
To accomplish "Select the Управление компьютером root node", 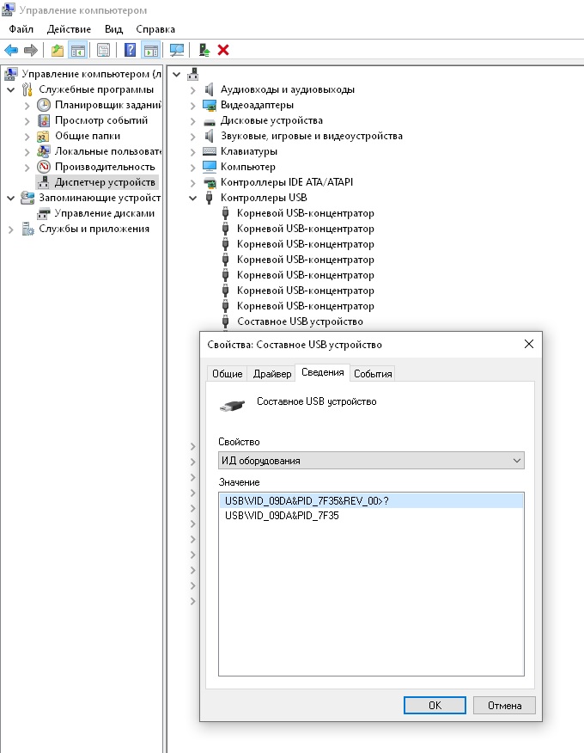I will [x=91, y=74].
